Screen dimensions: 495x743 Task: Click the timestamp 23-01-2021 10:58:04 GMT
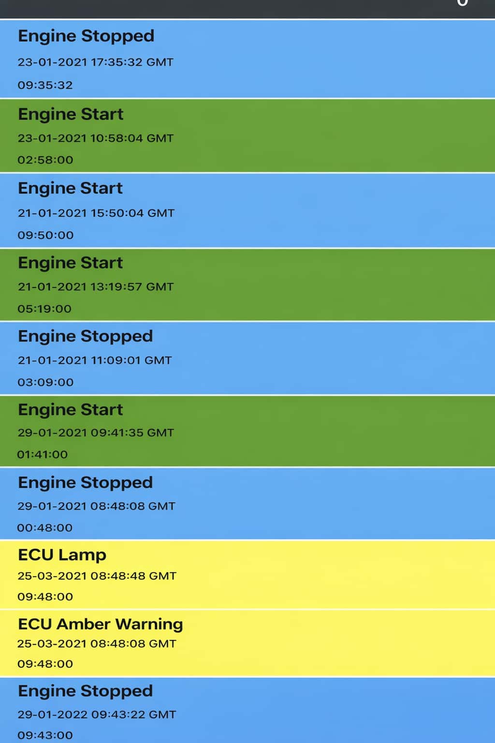95,138
